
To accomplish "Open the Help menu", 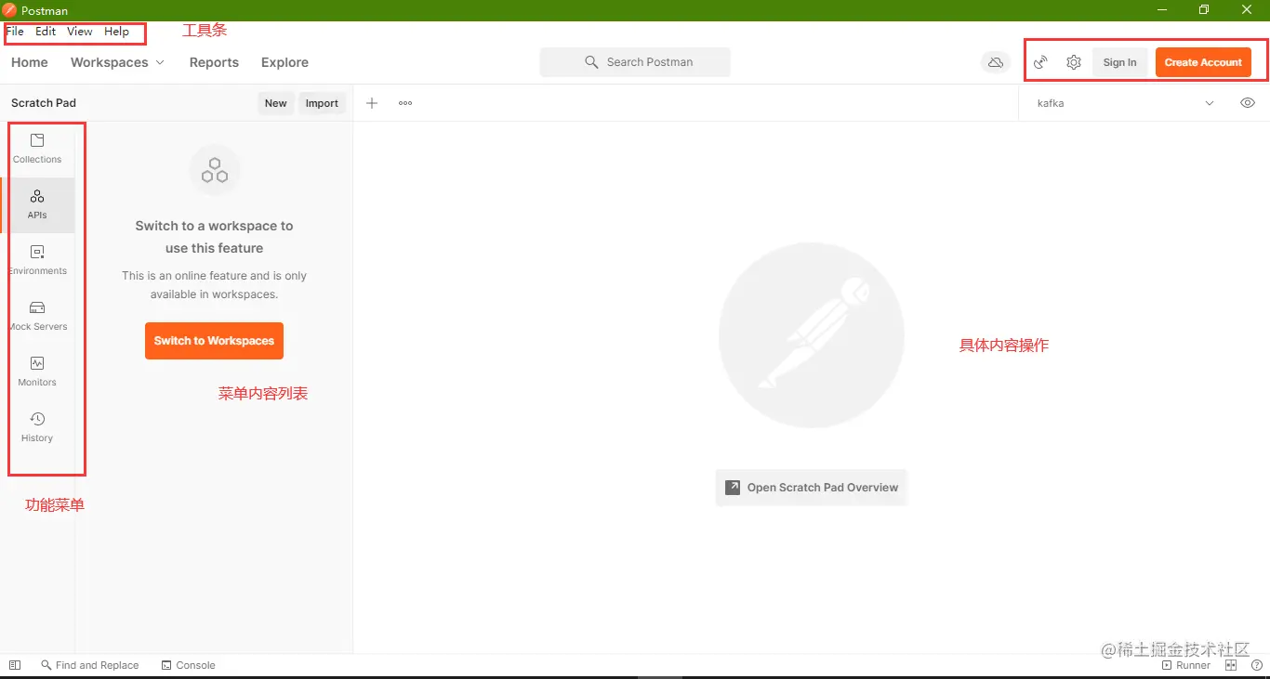I will click(116, 31).
